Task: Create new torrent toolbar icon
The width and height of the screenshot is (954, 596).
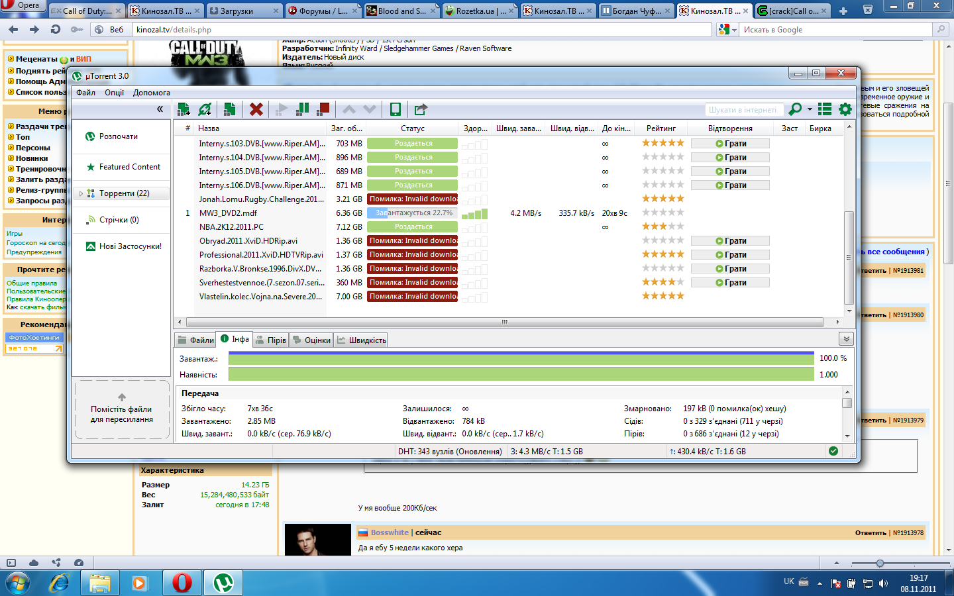Action: click(x=230, y=109)
